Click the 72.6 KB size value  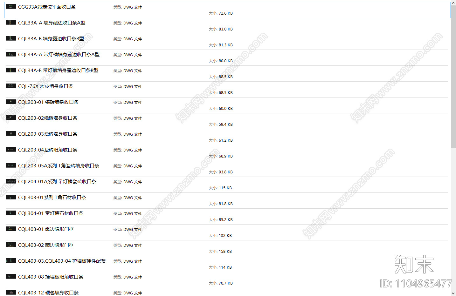click(x=226, y=13)
